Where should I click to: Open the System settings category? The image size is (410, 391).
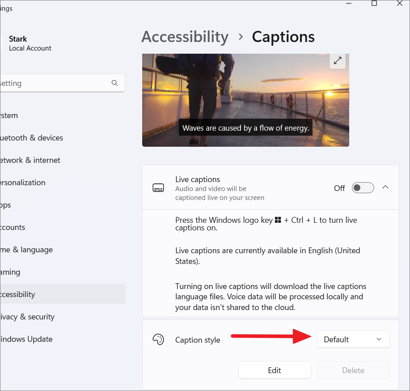coord(62,115)
